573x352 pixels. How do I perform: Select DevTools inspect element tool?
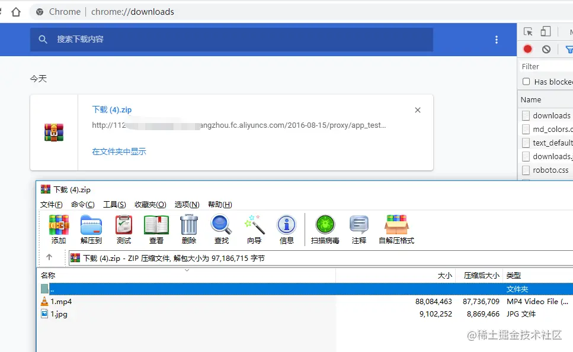point(528,32)
